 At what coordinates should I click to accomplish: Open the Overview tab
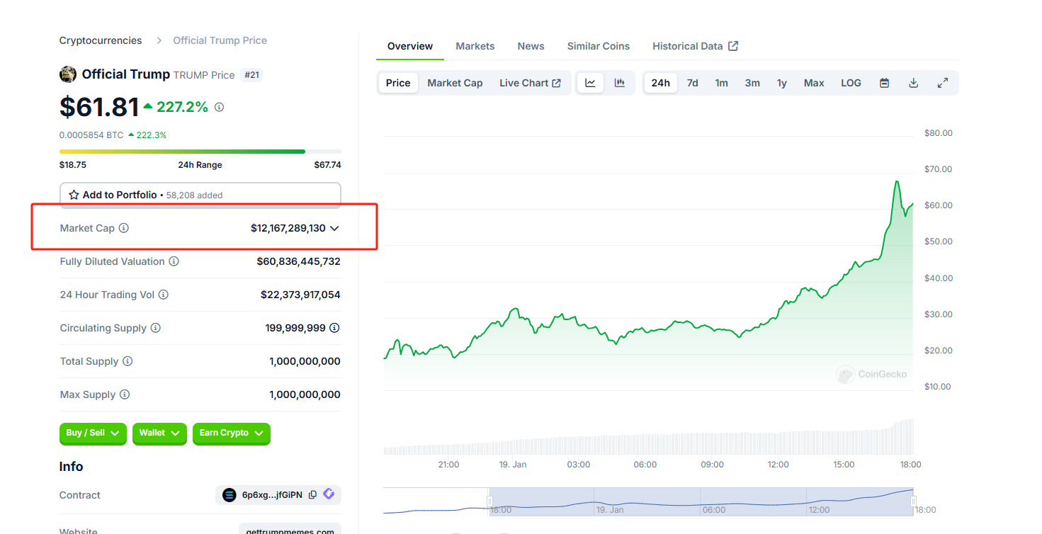[410, 46]
